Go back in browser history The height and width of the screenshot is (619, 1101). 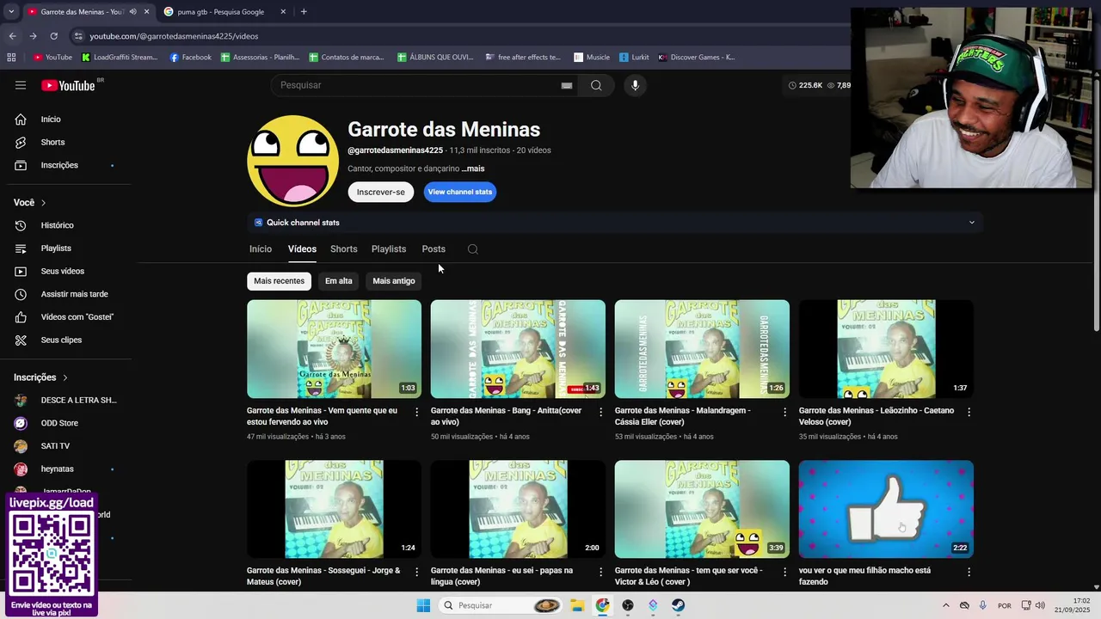coord(12,36)
